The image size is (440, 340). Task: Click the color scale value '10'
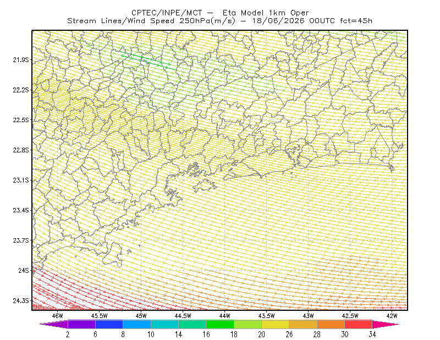coord(151,334)
